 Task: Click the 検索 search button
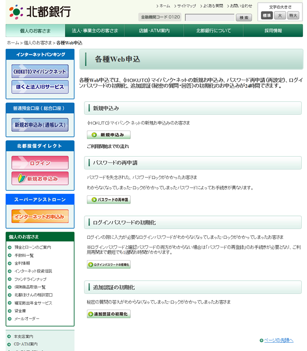coord(244,18)
